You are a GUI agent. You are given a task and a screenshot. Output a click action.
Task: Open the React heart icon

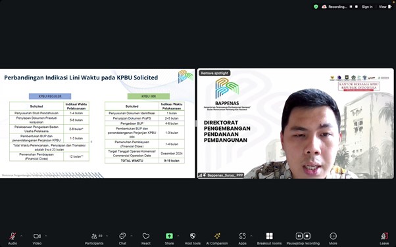146,236
